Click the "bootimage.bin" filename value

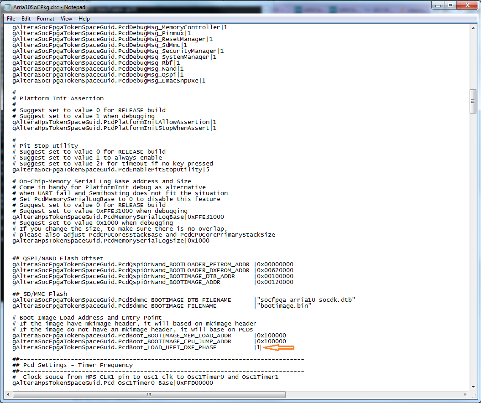coord(284,306)
